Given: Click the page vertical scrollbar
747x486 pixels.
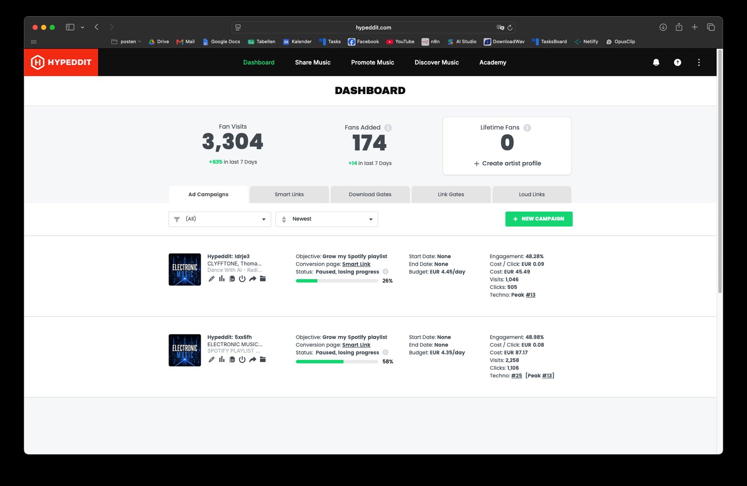Looking at the screenshot, I should (x=720, y=171).
